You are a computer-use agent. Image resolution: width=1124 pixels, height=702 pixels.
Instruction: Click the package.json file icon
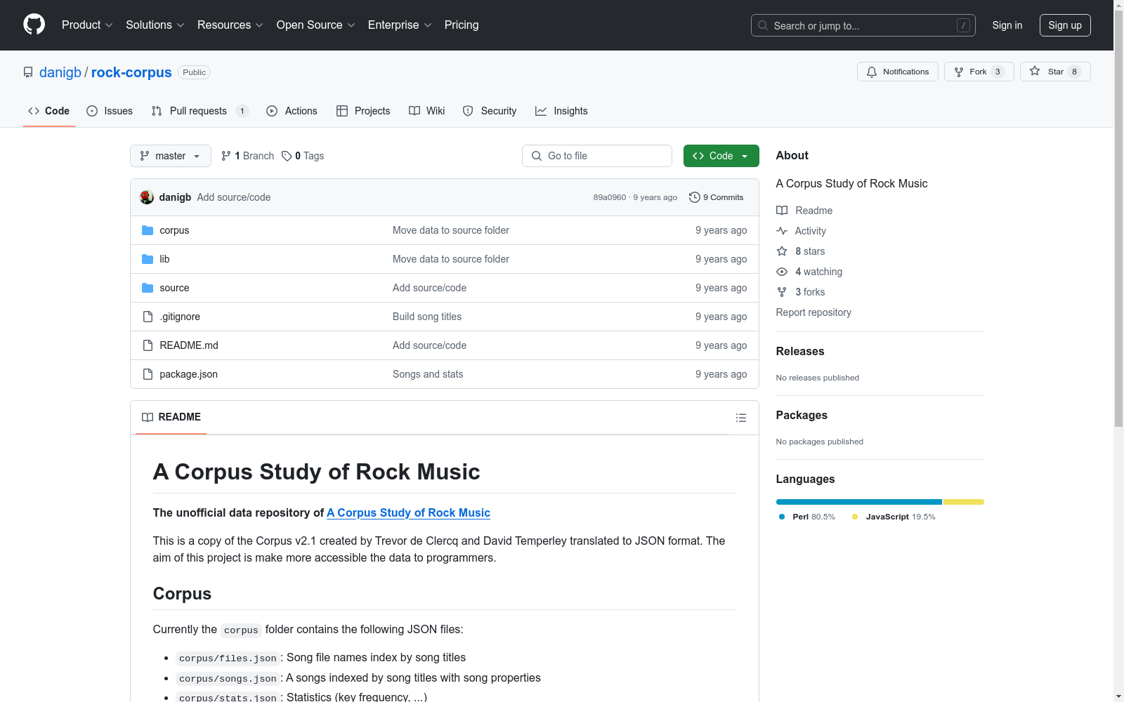(x=148, y=374)
